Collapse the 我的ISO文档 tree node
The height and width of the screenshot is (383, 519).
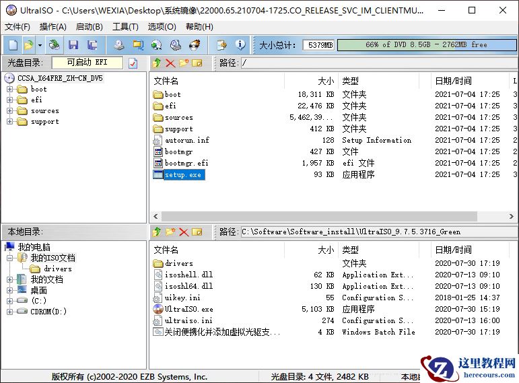10,258
